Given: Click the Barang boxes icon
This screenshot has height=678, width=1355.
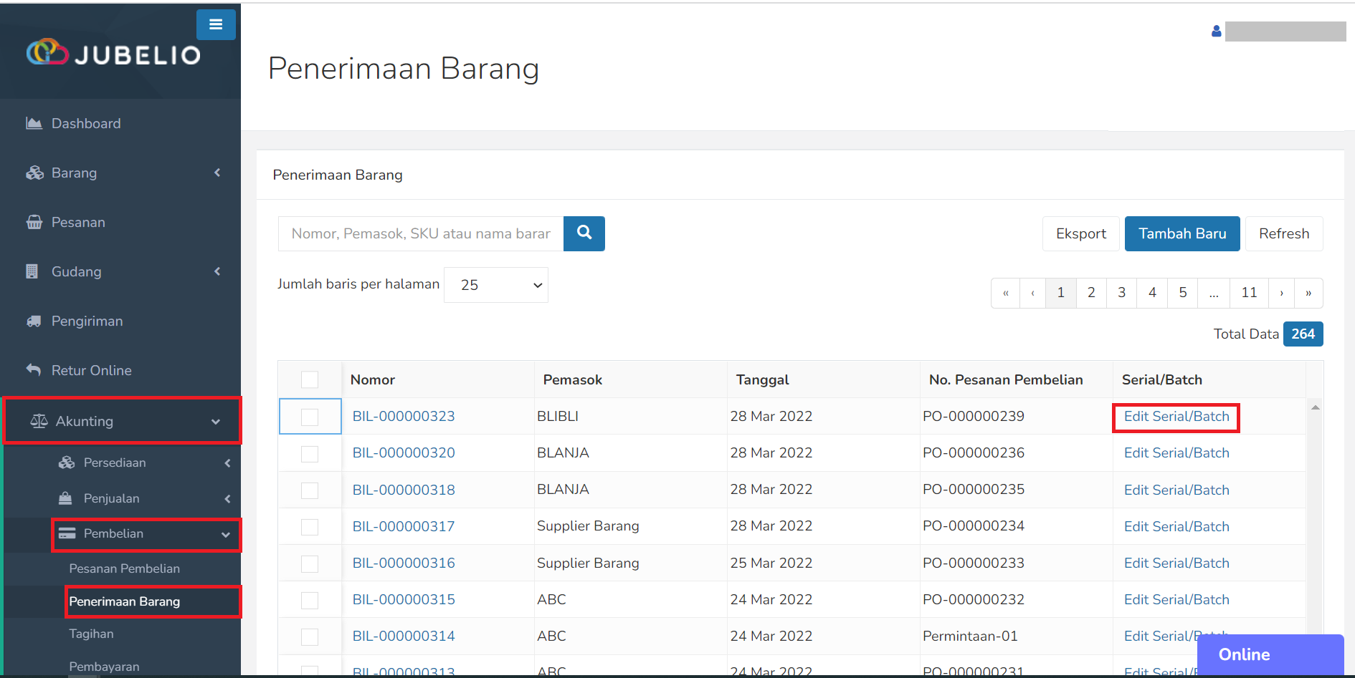Looking at the screenshot, I should 34,173.
